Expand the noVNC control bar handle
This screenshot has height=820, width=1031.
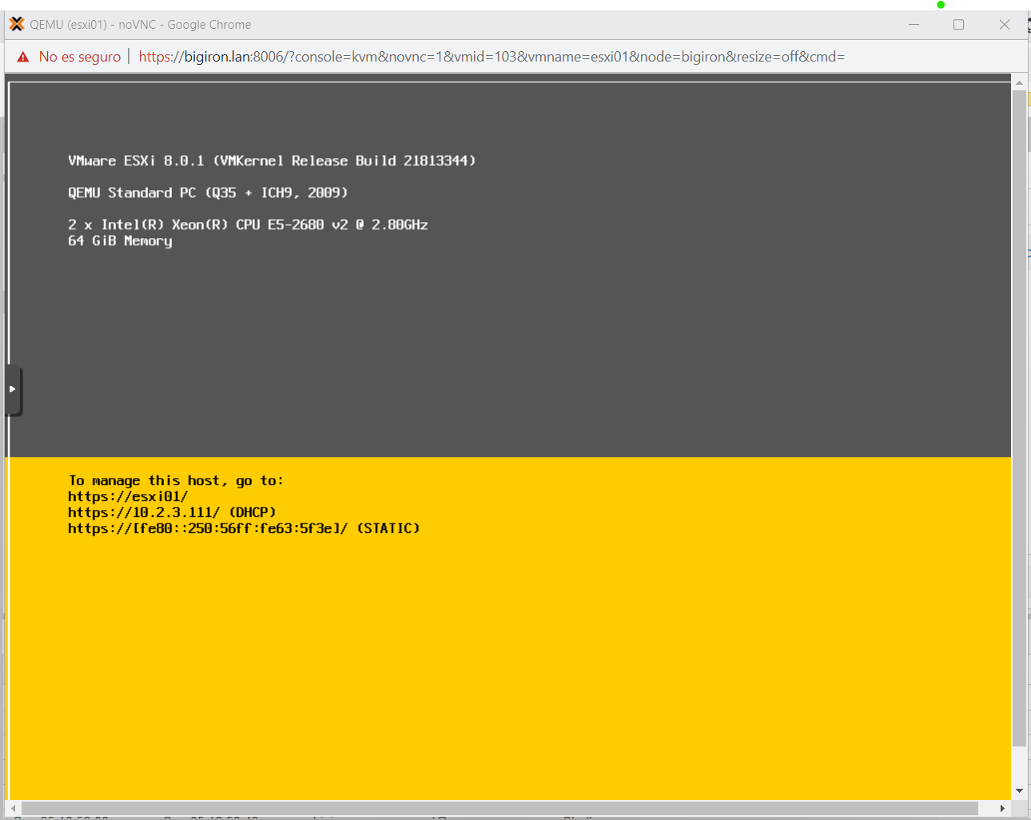click(14, 390)
